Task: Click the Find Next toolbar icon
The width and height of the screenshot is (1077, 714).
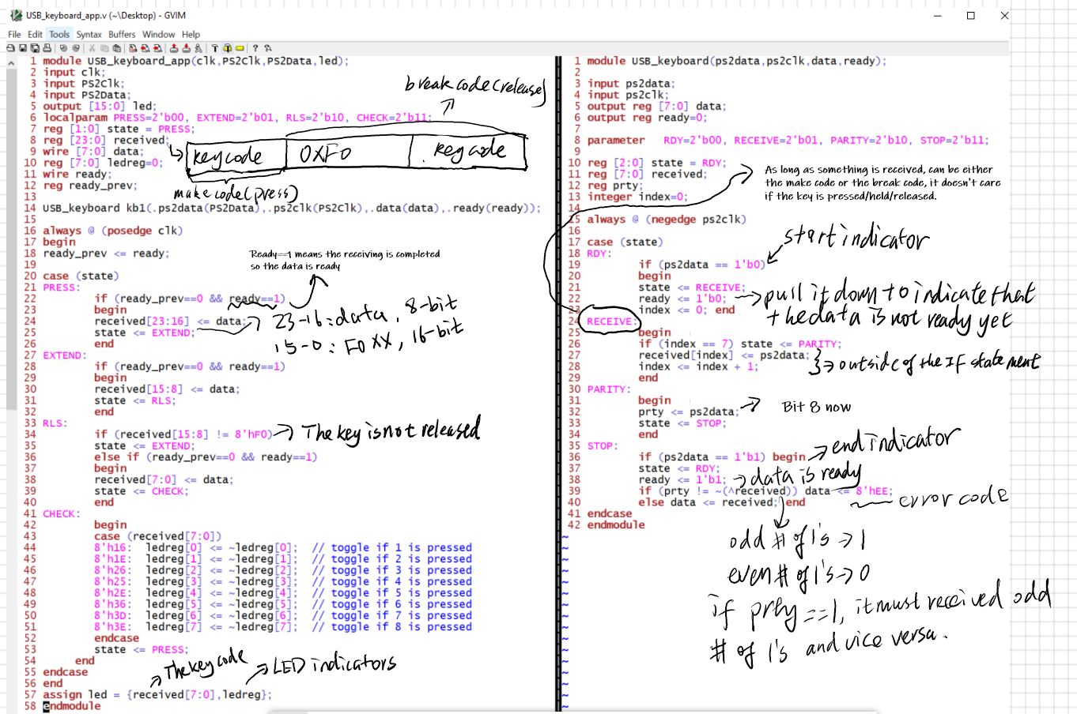Action: tap(145, 48)
